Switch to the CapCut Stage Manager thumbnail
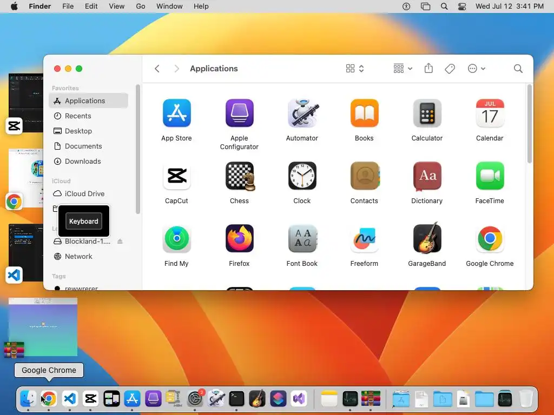Image resolution: width=554 pixels, height=415 pixels. 25,103
